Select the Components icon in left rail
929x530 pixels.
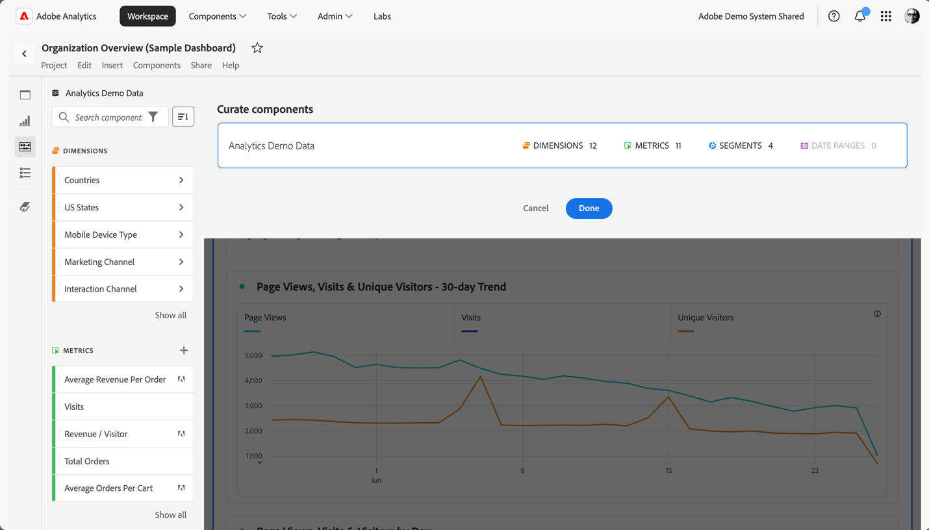point(25,147)
